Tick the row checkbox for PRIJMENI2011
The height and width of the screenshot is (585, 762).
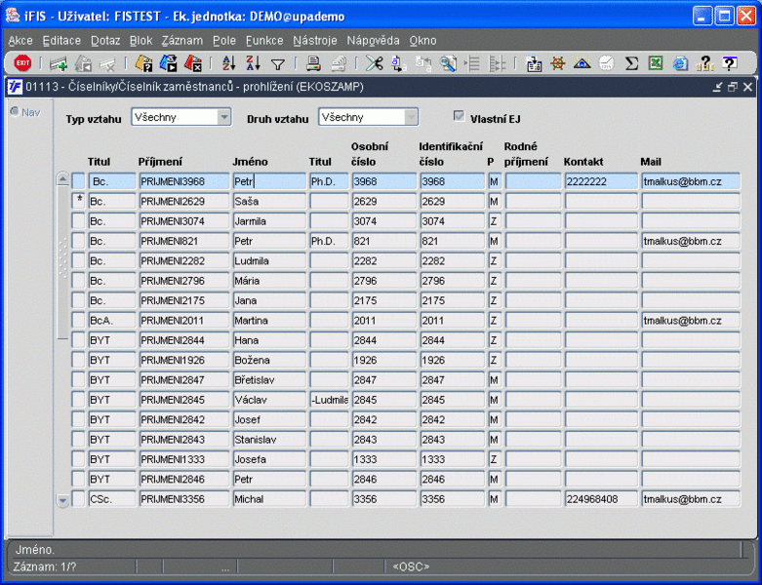(78, 320)
